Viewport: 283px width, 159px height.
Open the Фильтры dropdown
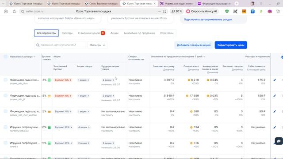point(97,45)
